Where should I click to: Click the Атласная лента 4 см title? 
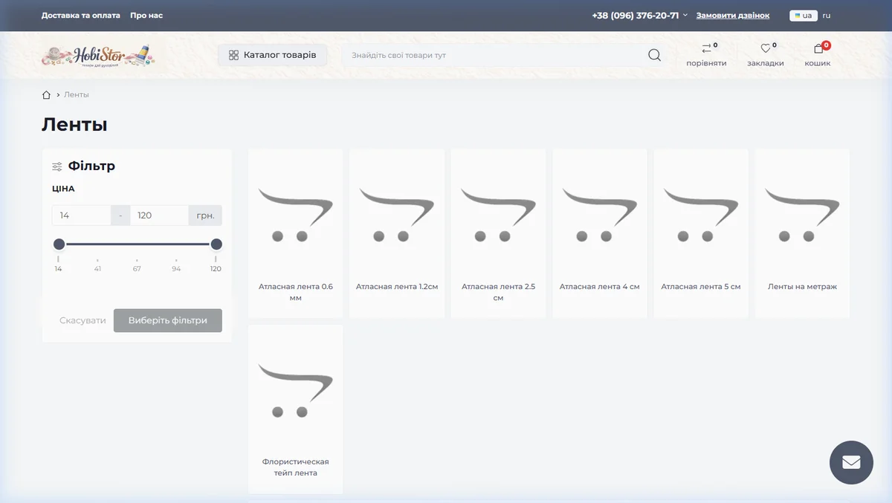click(600, 286)
